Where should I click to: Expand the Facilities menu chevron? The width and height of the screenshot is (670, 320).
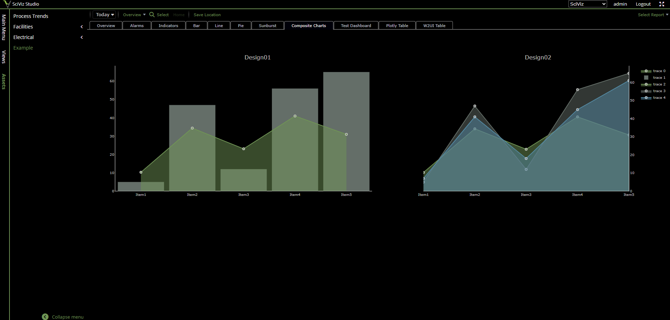pos(82,27)
